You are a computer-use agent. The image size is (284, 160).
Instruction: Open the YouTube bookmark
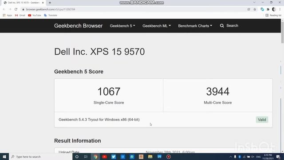pyautogui.click(x=35, y=16)
